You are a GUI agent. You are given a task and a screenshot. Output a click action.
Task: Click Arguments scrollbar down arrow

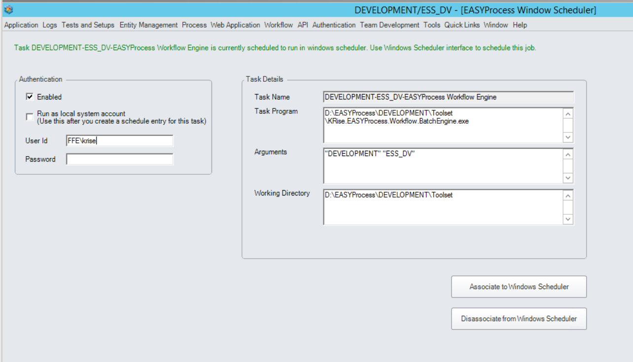568,178
